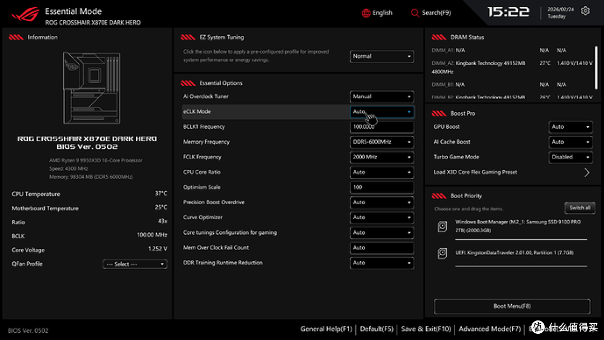Select the KingstonDataTraveler disk icon

(442, 253)
